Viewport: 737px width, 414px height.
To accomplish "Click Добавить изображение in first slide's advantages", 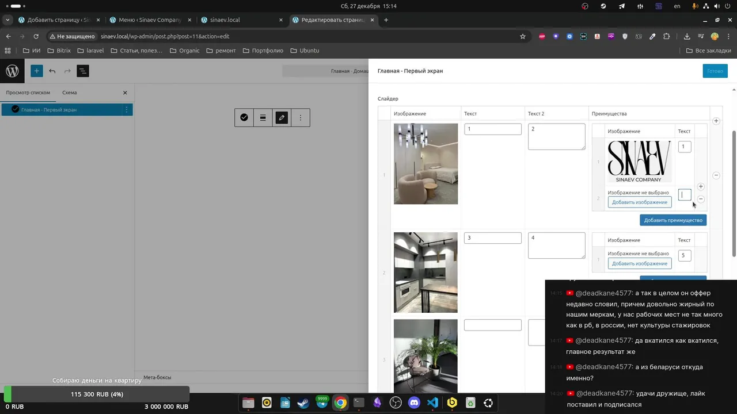I will click(x=640, y=202).
